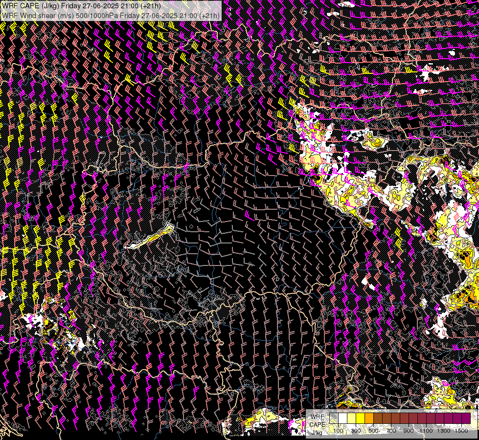The width and height of the screenshot is (479, 440).
Task: Click the legend value 700
Action: (391, 431)
